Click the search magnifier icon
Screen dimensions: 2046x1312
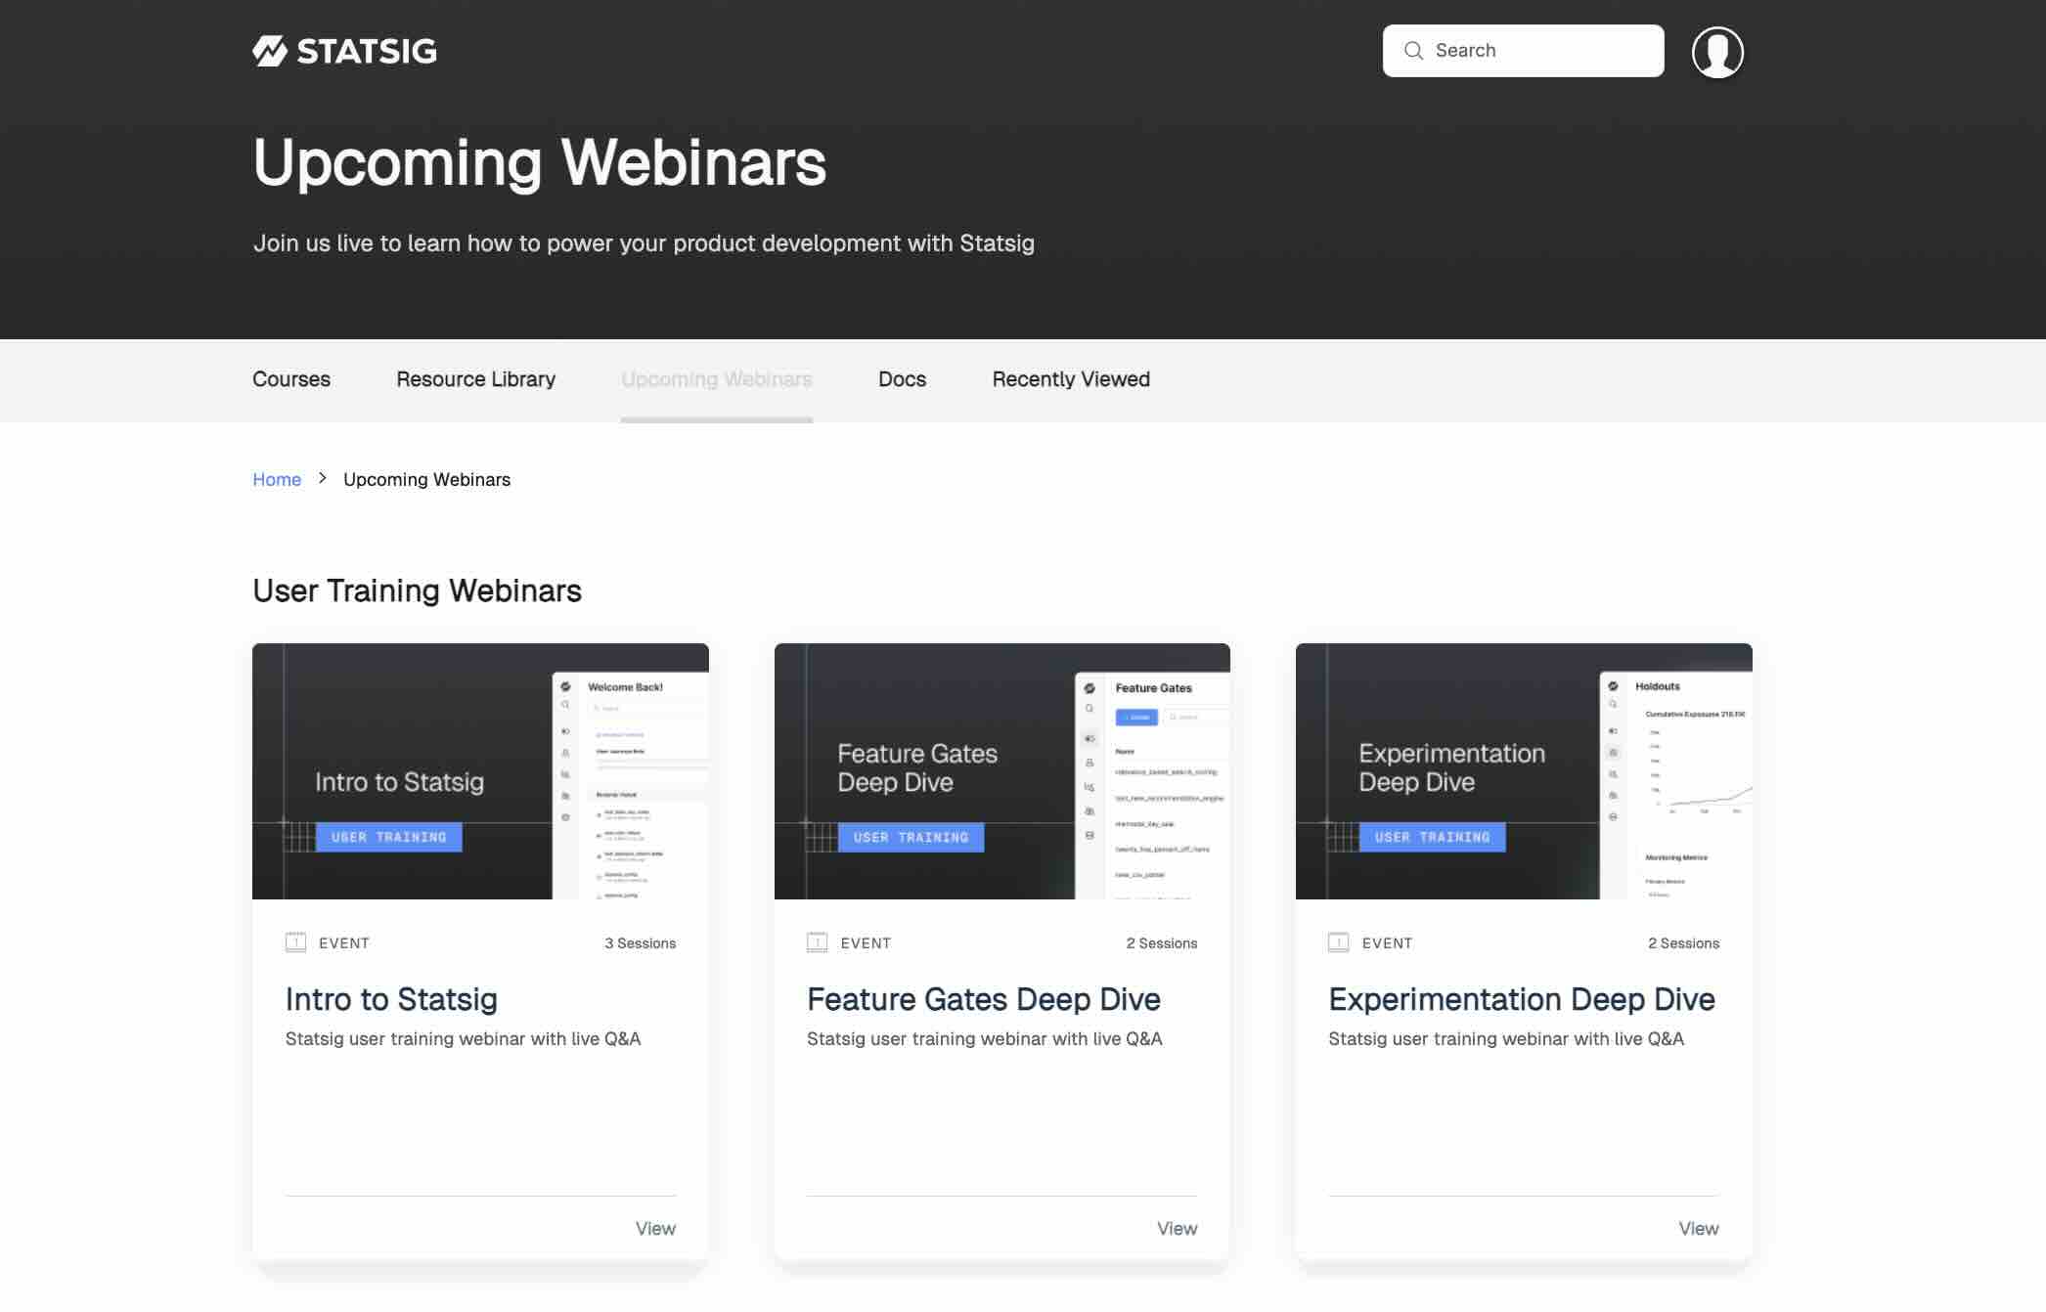click(1413, 51)
